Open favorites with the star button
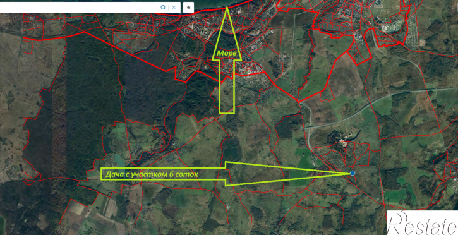 click(188, 8)
